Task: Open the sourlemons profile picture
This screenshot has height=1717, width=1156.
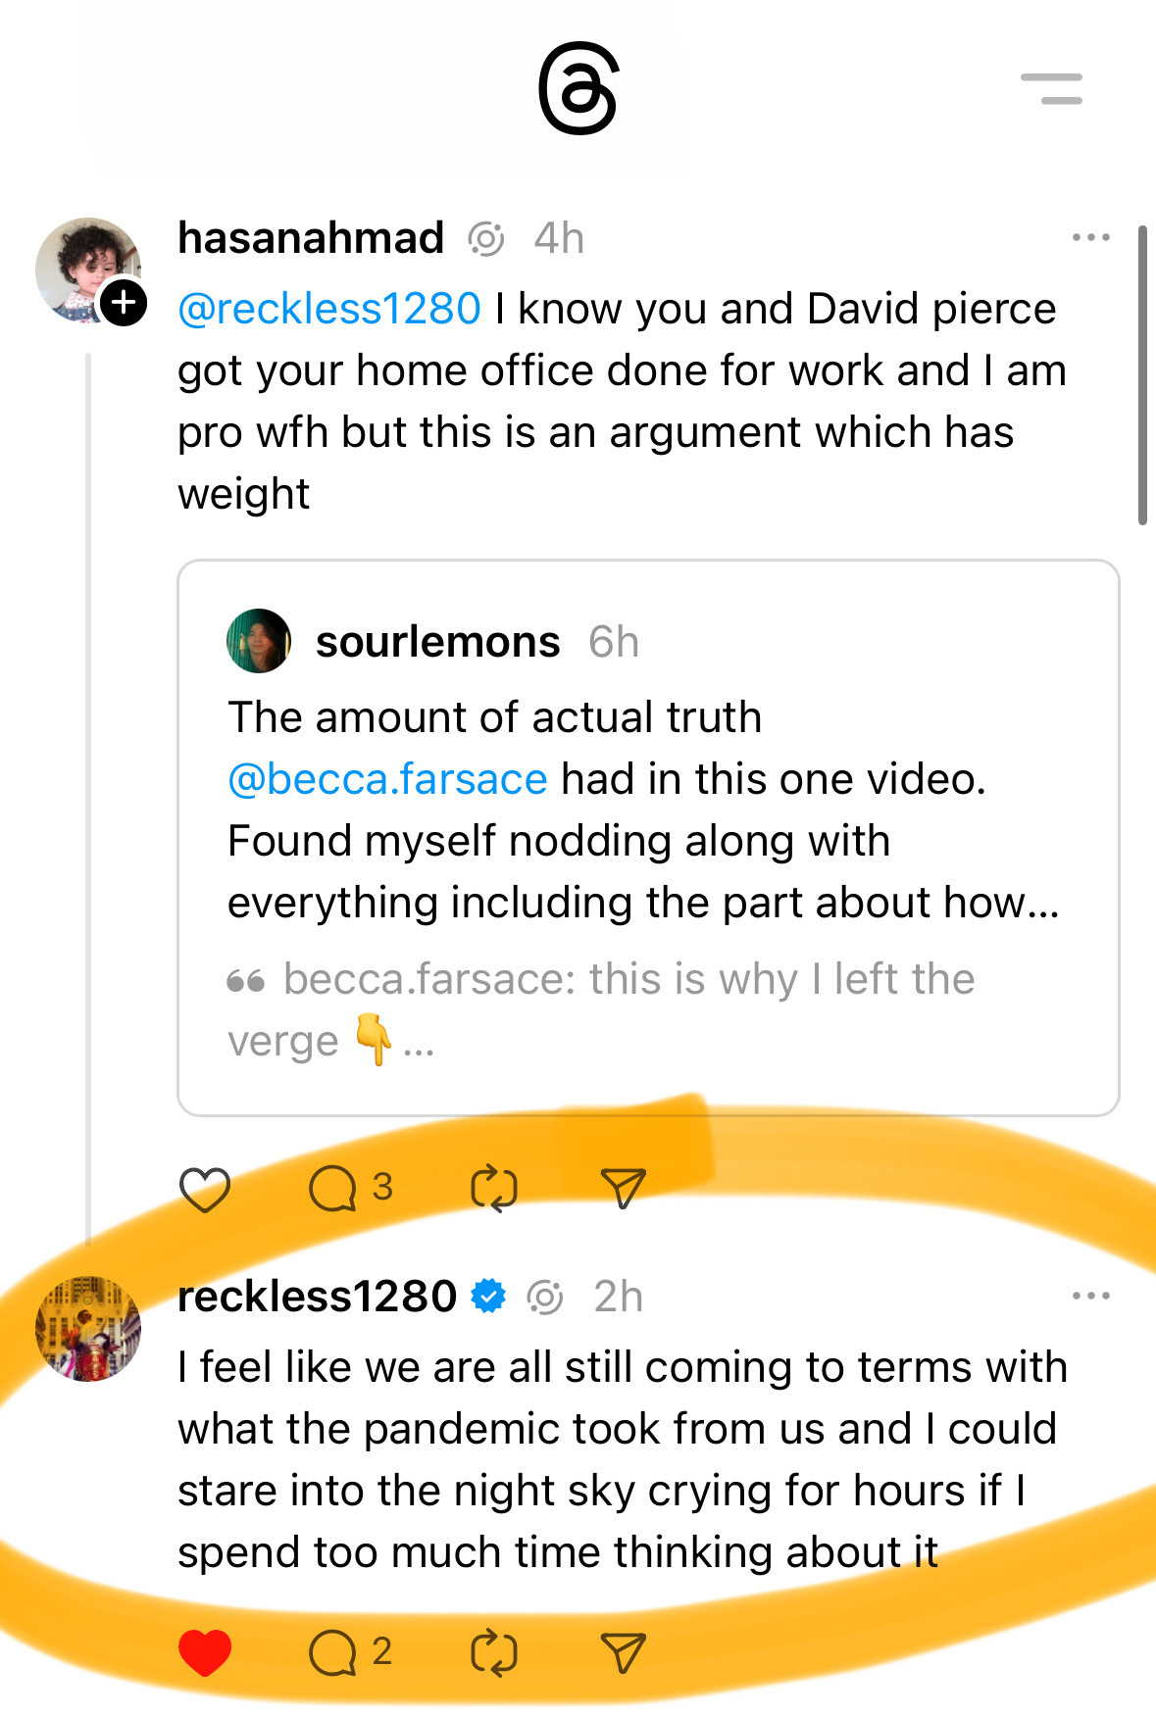Action: (259, 641)
